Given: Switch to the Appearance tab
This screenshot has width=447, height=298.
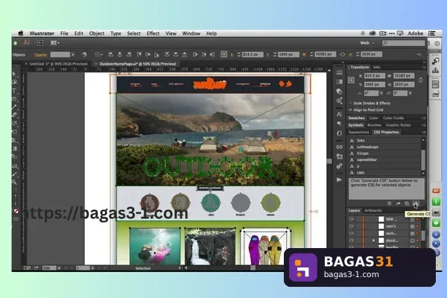Looking at the screenshot, I should (x=358, y=133).
